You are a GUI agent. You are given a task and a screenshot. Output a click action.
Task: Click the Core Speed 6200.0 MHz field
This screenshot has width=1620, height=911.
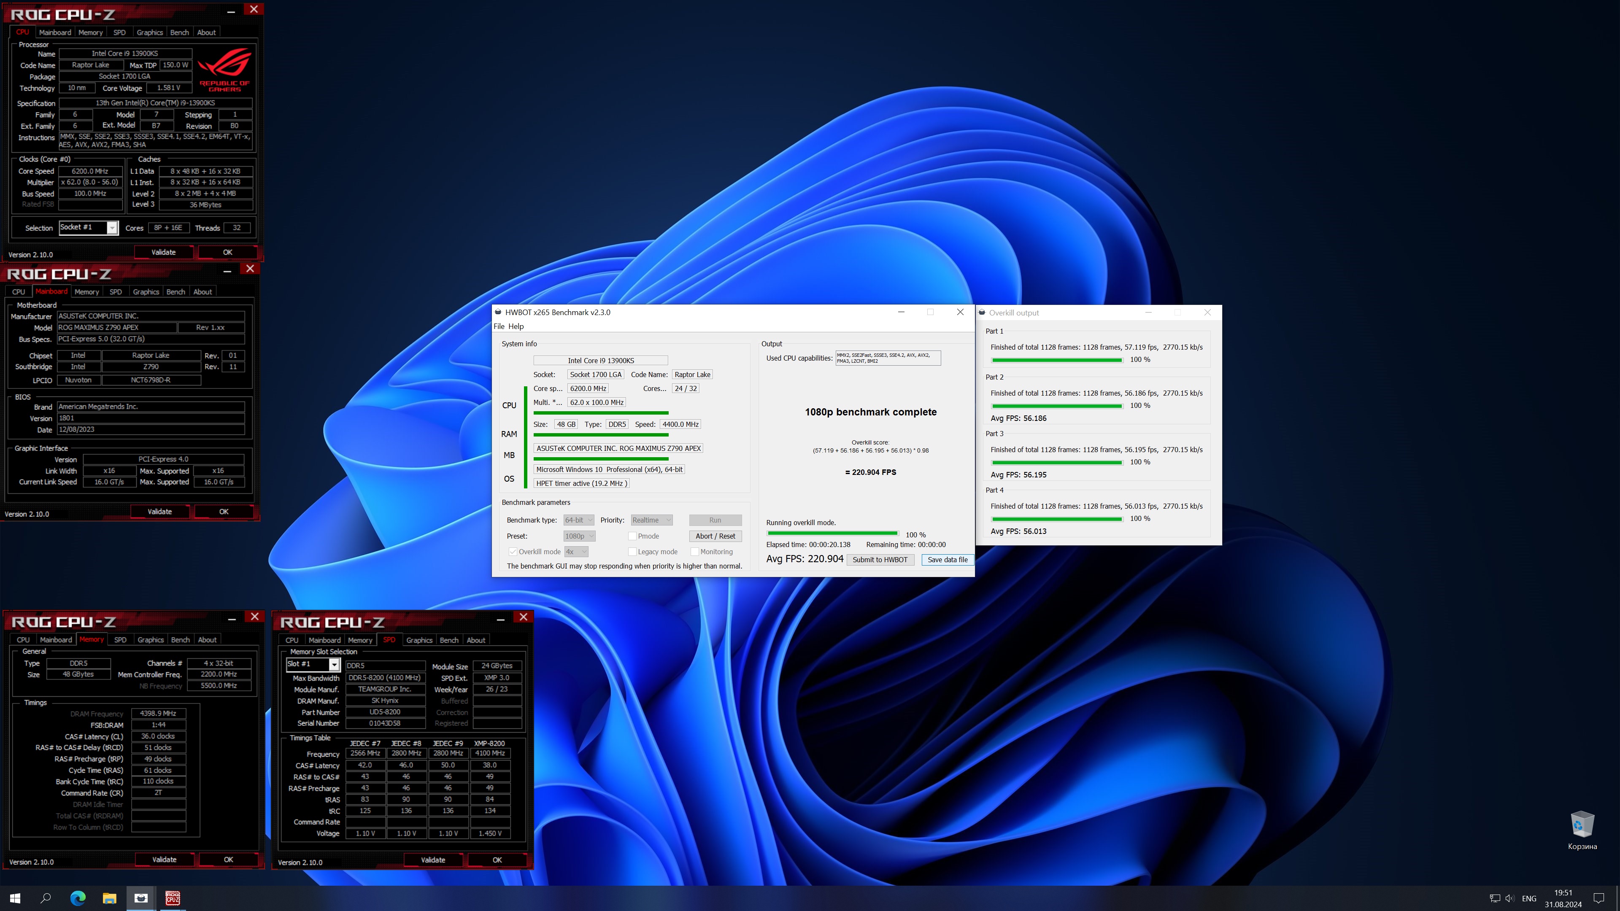point(90,171)
